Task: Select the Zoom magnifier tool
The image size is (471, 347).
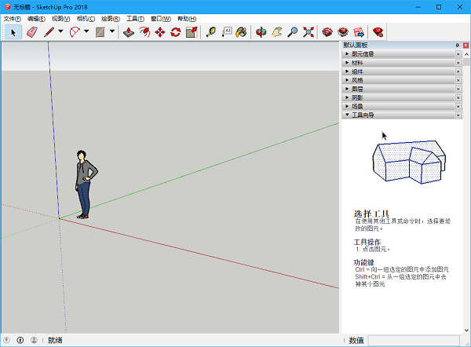Action: [x=293, y=32]
